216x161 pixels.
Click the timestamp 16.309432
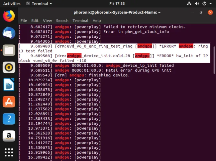click(x=39, y=157)
